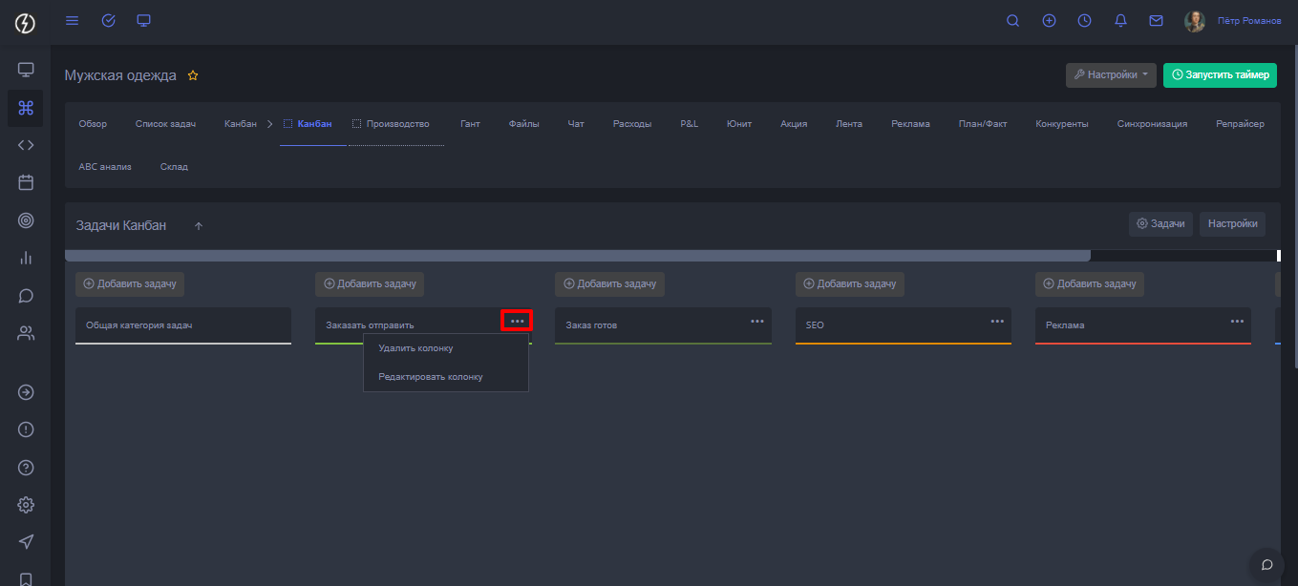The width and height of the screenshot is (1298, 586).
Task: Open the chat bubble widget at bottom right
Action: tap(1267, 564)
